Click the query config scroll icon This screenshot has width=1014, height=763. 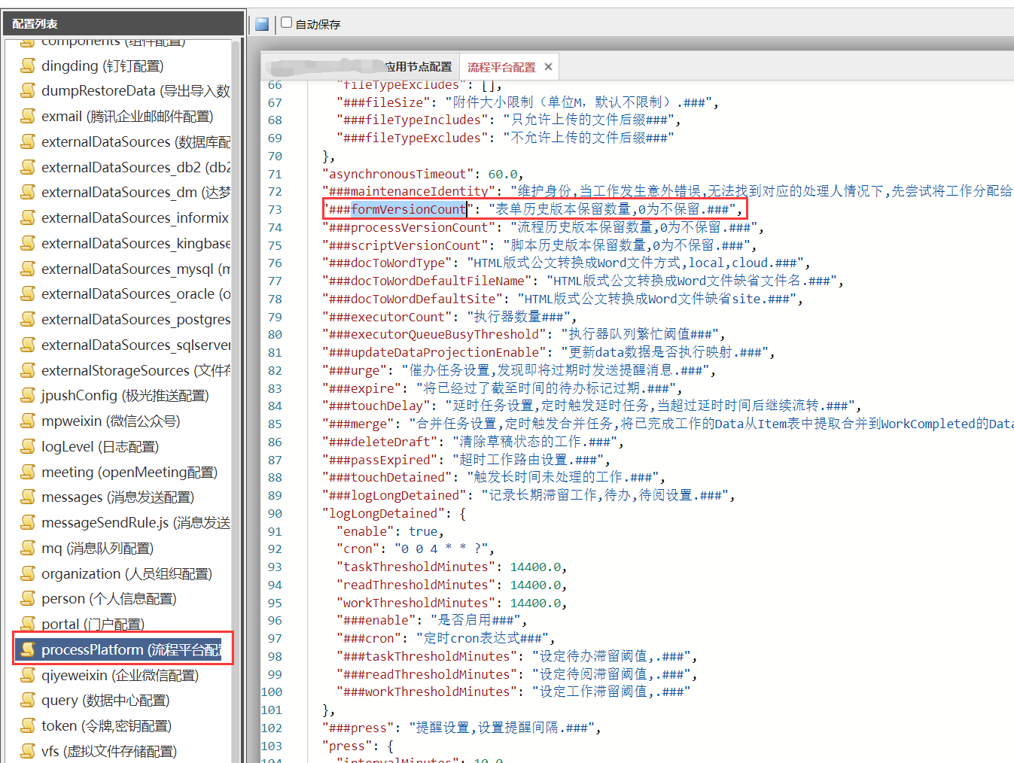[x=28, y=701]
